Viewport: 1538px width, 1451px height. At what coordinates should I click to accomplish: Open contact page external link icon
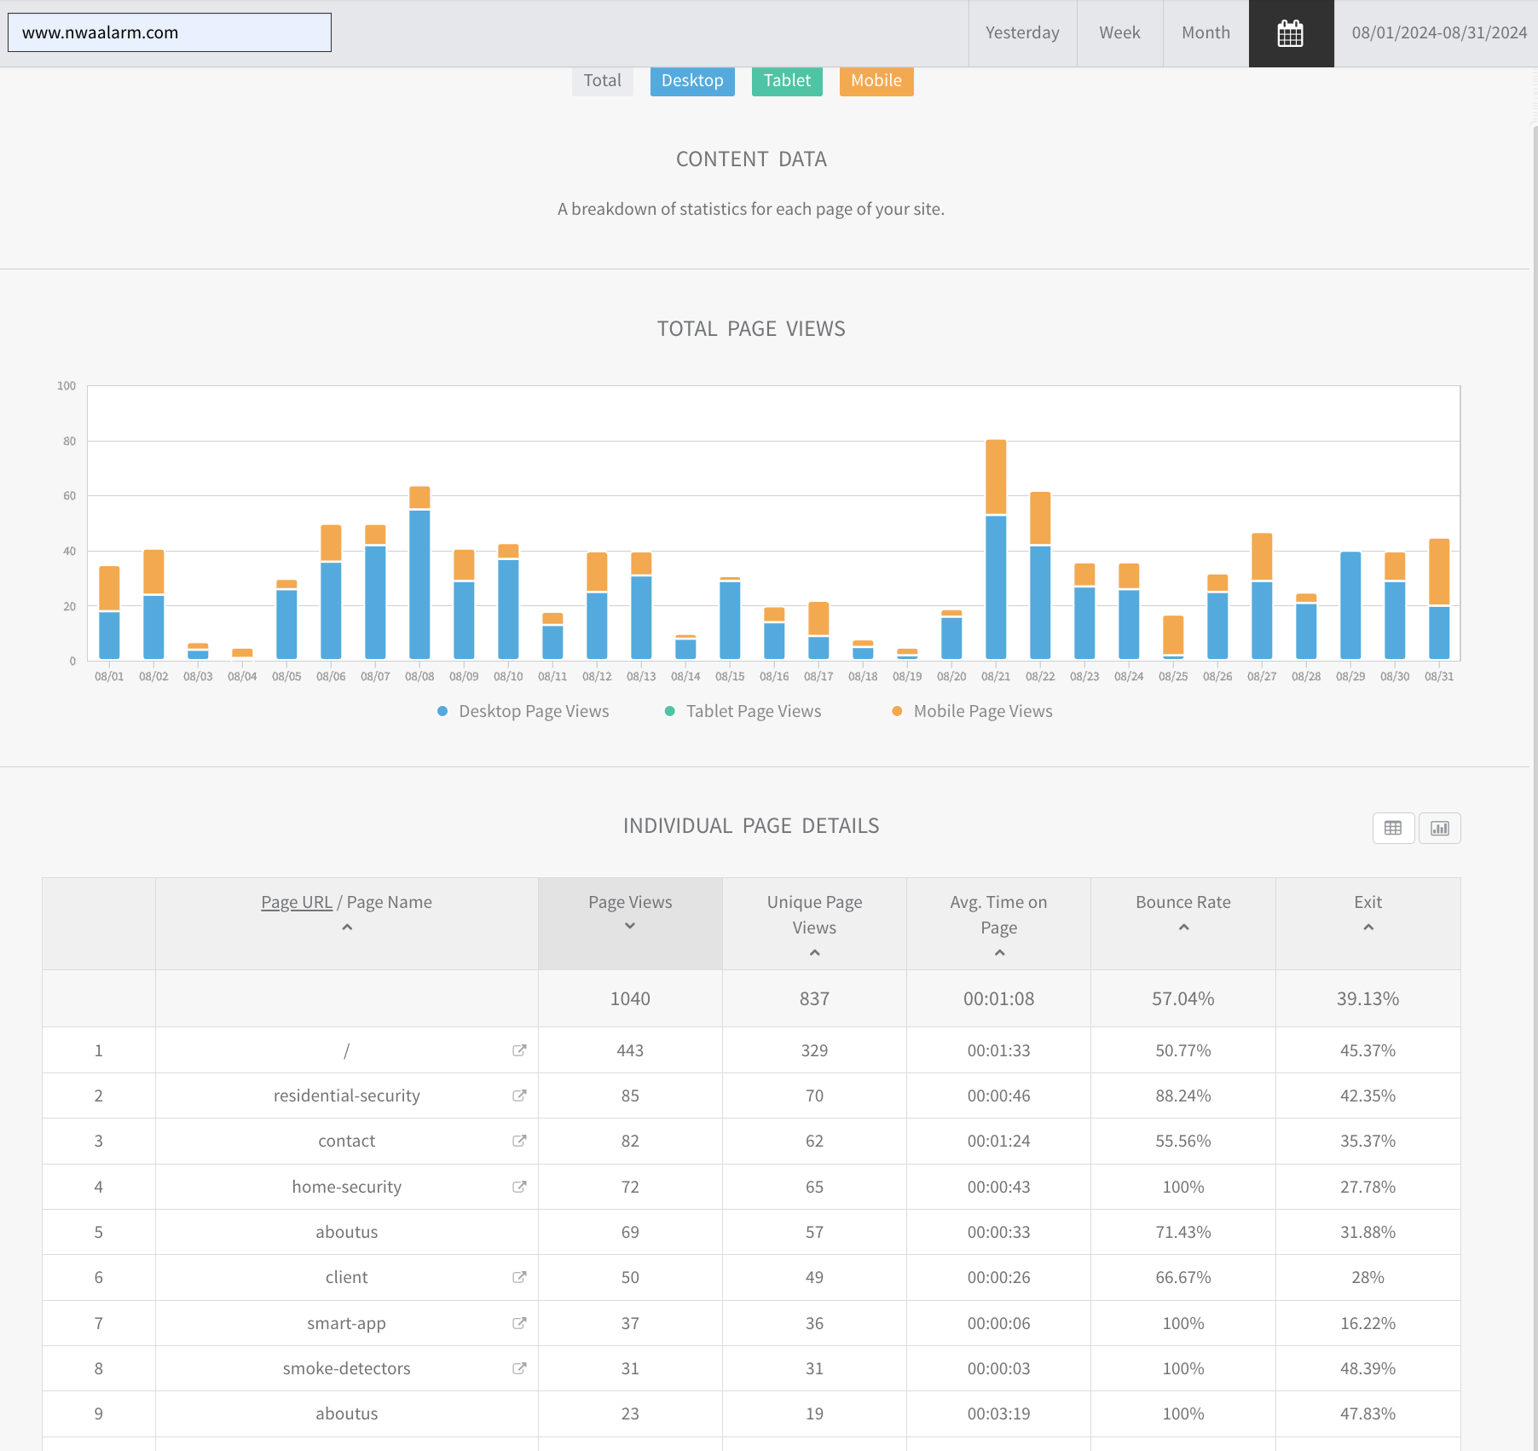518,1141
